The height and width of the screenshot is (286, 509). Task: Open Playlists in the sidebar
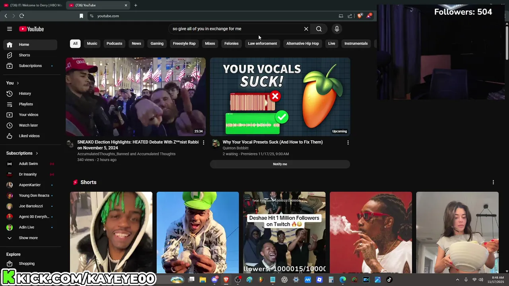[x=30, y=104]
